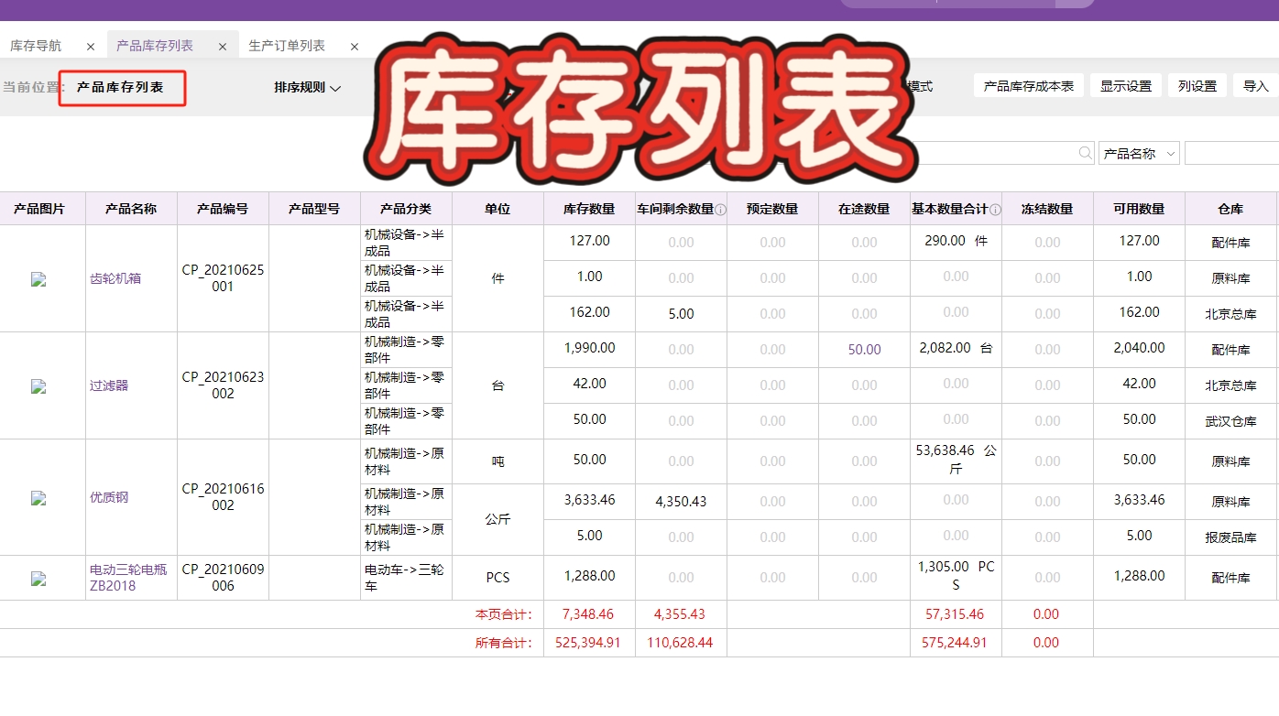Viewport: 1279px width, 716px height.
Task: Close the 库存导航 tab
Action: tap(91, 47)
